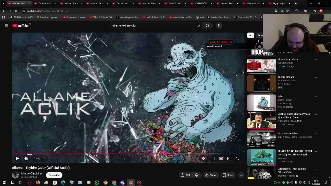The image size is (331, 186).
Task: Open the Allame Official channel avatar
Action: click(15, 175)
